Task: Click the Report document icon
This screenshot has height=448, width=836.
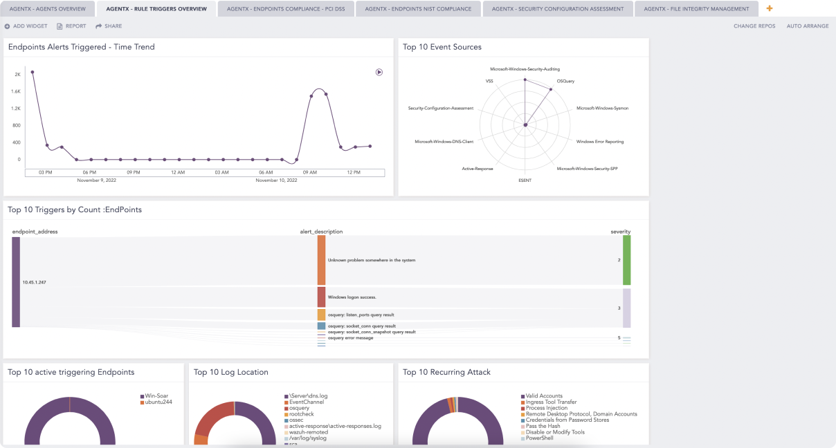Action: pos(60,26)
